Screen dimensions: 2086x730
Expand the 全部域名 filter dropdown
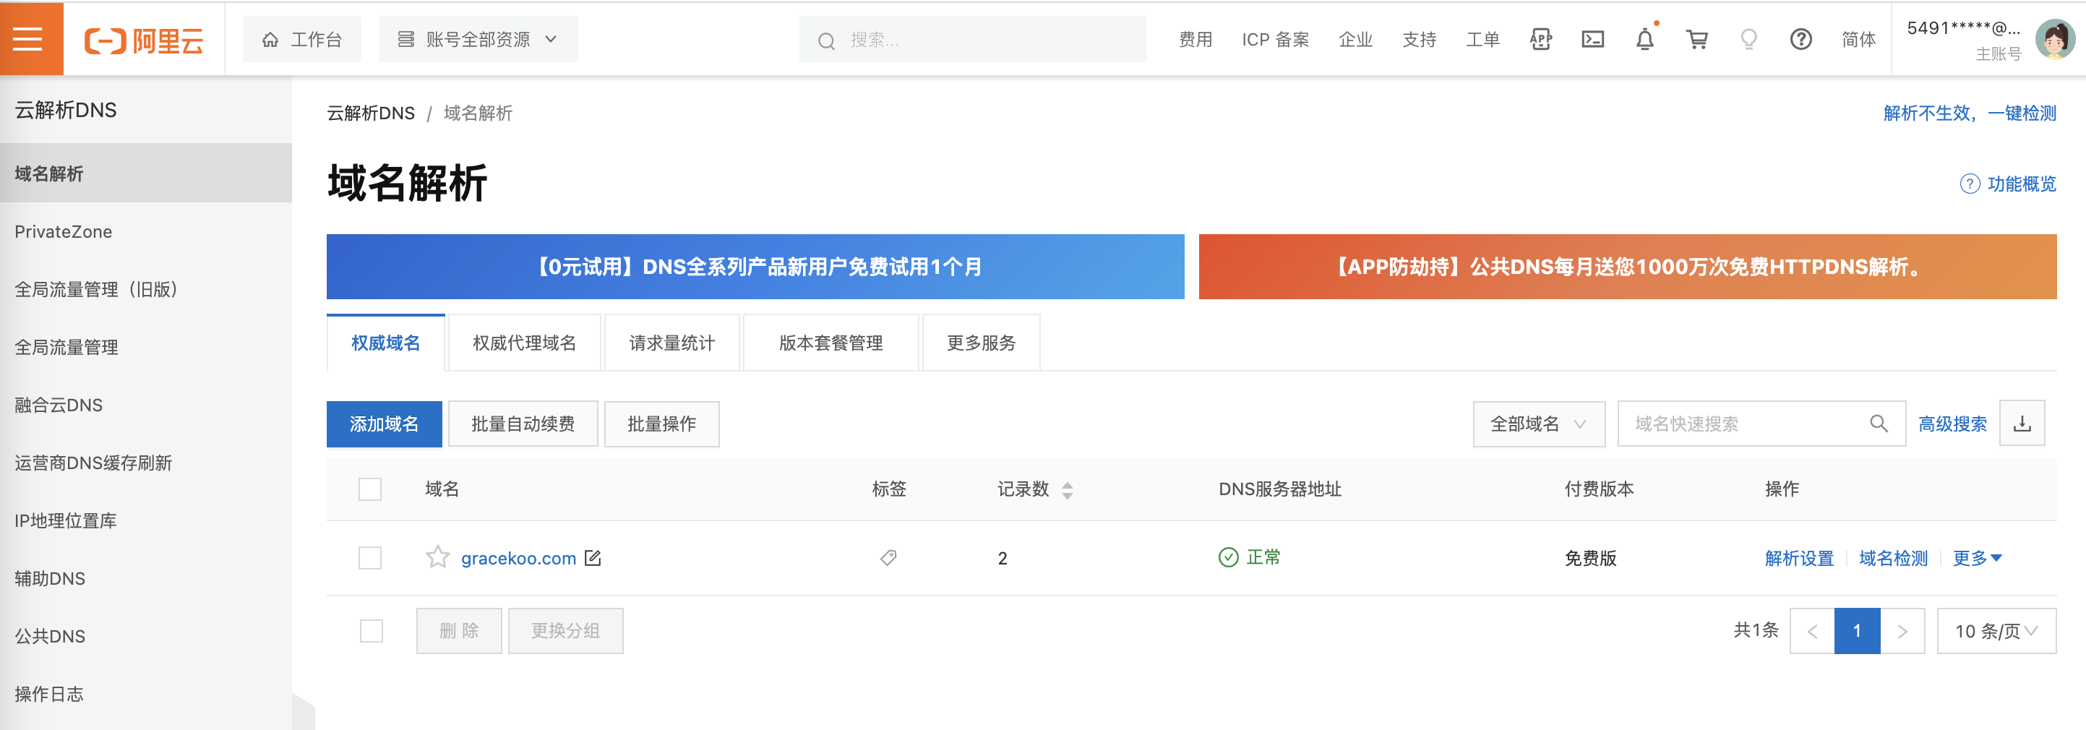point(1538,424)
